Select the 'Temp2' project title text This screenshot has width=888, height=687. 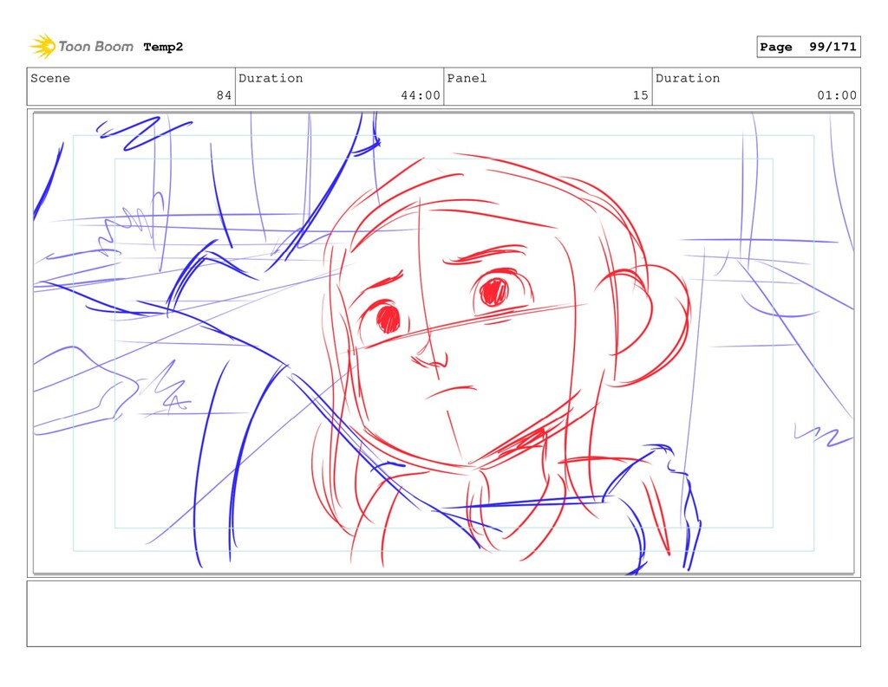[163, 47]
